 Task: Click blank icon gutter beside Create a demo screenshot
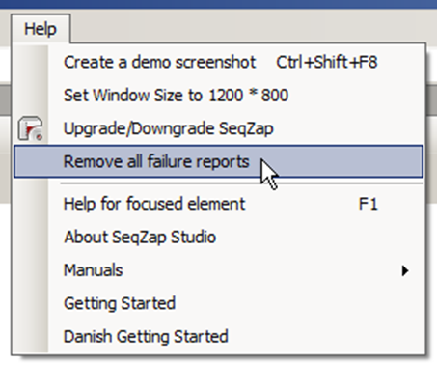click(31, 62)
